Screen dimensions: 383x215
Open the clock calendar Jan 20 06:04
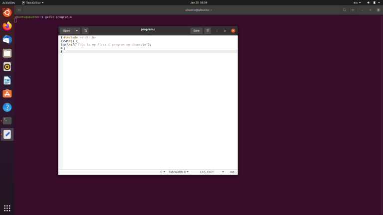point(198,2)
